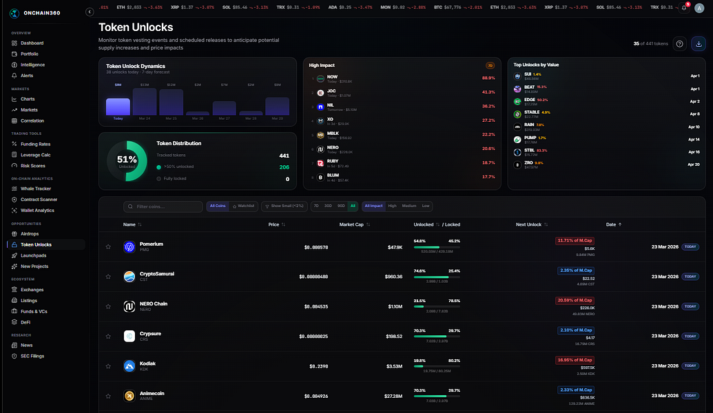This screenshot has width=713, height=413.
Task: Open DeFi in the sidebar
Action: click(x=46, y=322)
